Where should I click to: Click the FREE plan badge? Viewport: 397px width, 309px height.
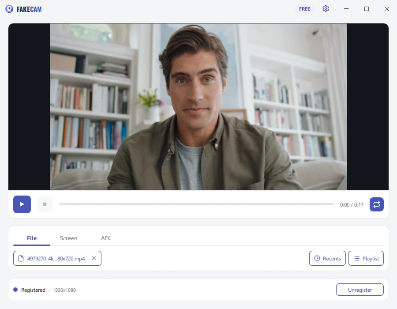[x=304, y=9]
